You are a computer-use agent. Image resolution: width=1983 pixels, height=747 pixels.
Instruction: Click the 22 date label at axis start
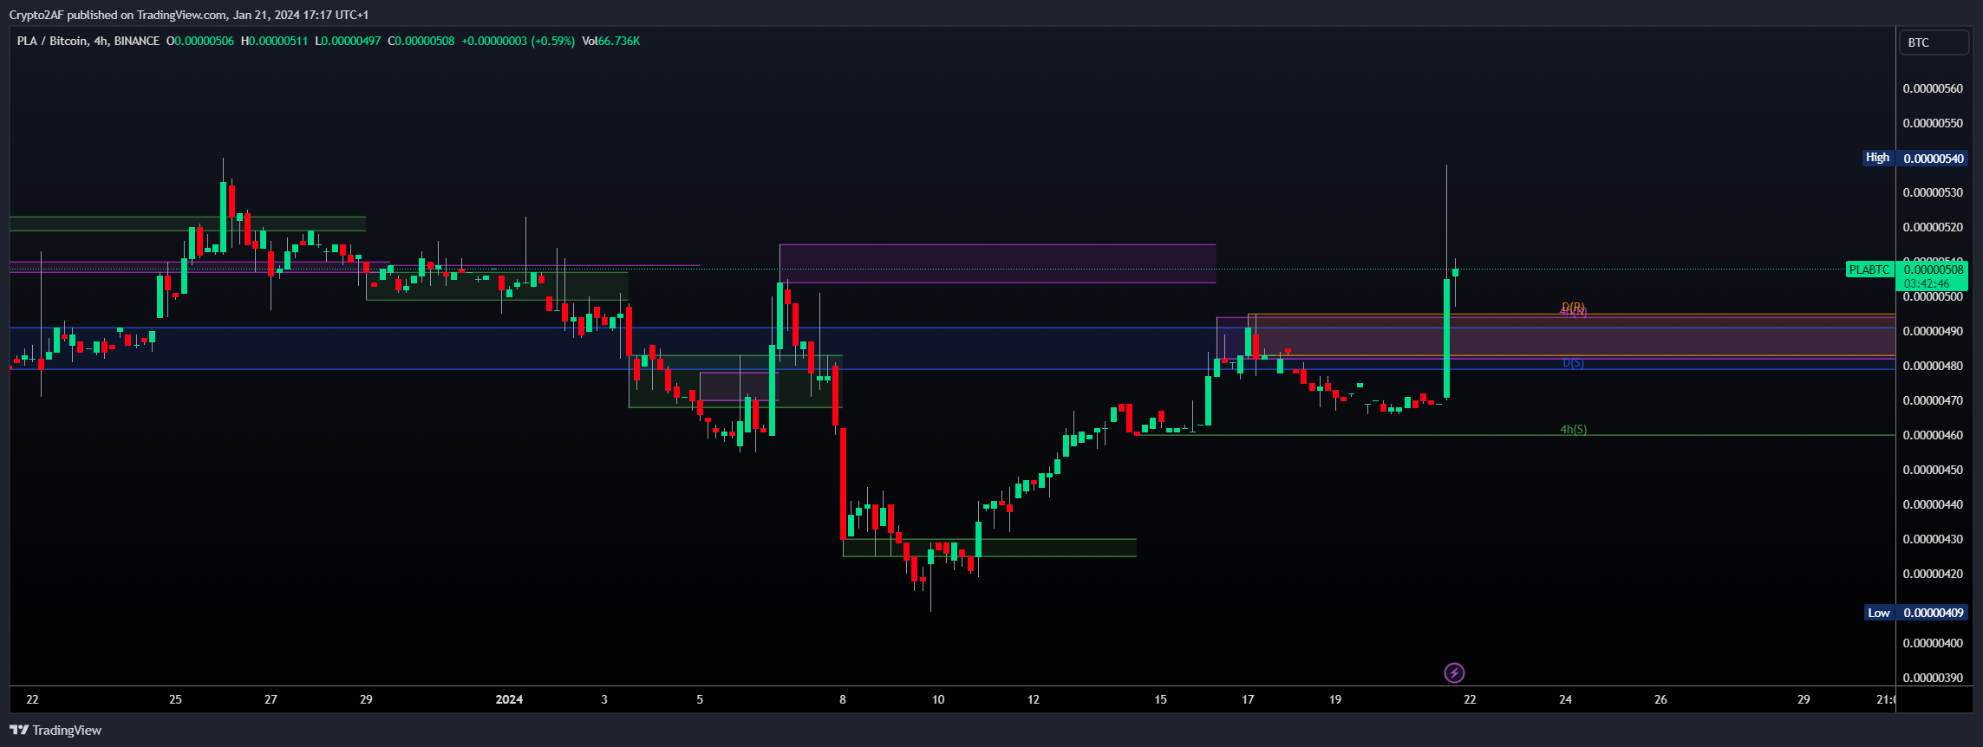(33, 699)
